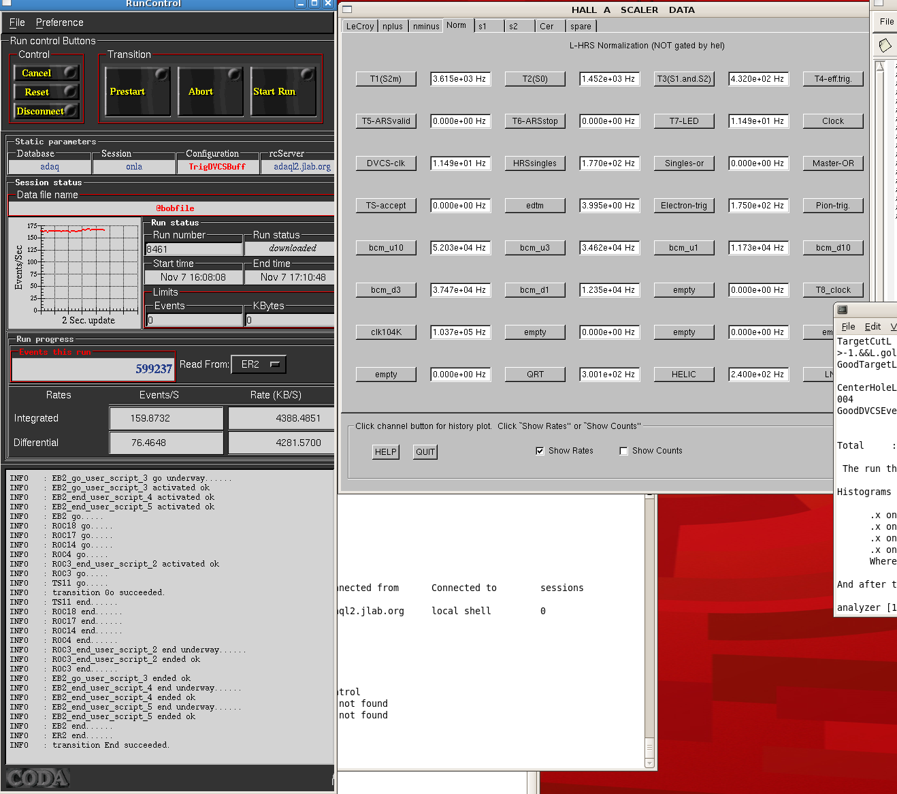The height and width of the screenshot is (794, 897).
Task: Open the Edit menu in analyzer window
Action: (872, 327)
